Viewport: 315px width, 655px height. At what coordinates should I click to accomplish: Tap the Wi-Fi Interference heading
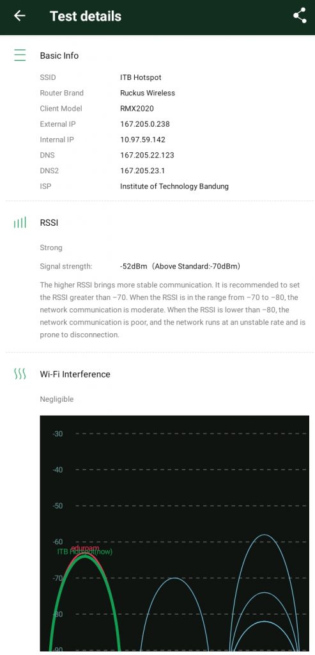click(x=75, y=374)
